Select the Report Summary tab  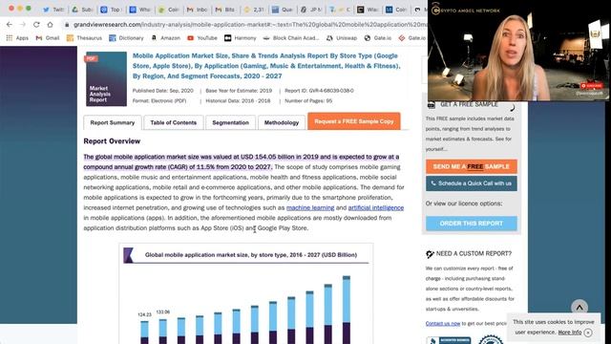pyautogui.click(x=113, y=122)
